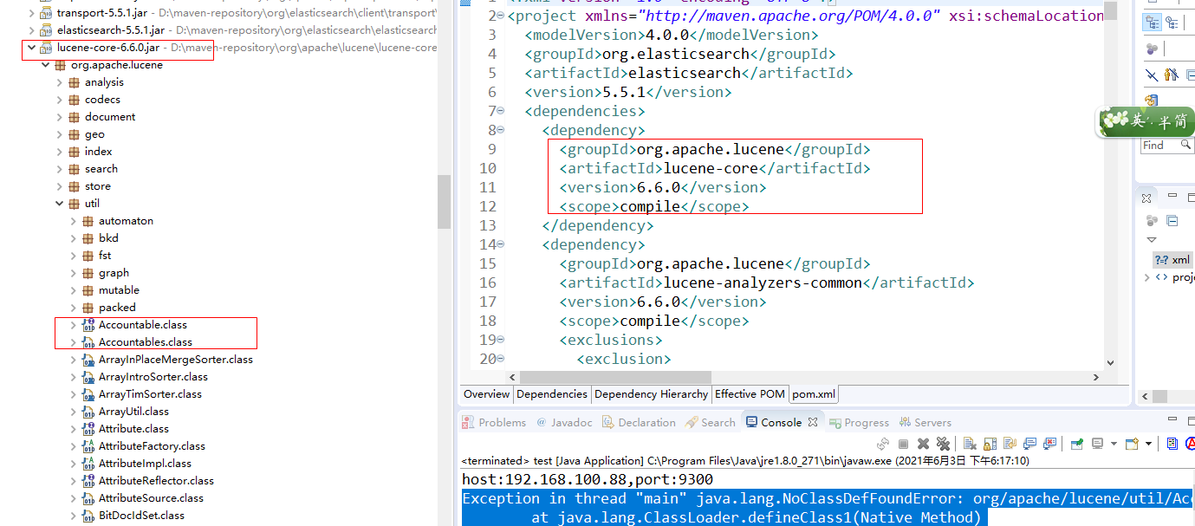Collapse the util package
The image size is (1195, 526).
click(59, 203)
